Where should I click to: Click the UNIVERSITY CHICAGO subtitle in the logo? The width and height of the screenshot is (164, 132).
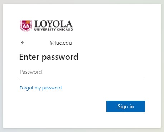click(54, 30)
